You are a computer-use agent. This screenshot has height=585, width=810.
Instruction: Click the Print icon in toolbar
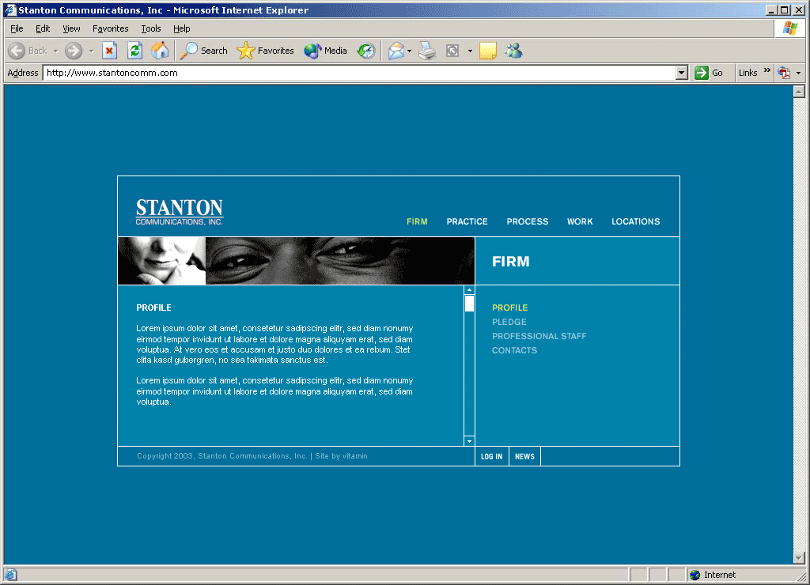(427, 51)
